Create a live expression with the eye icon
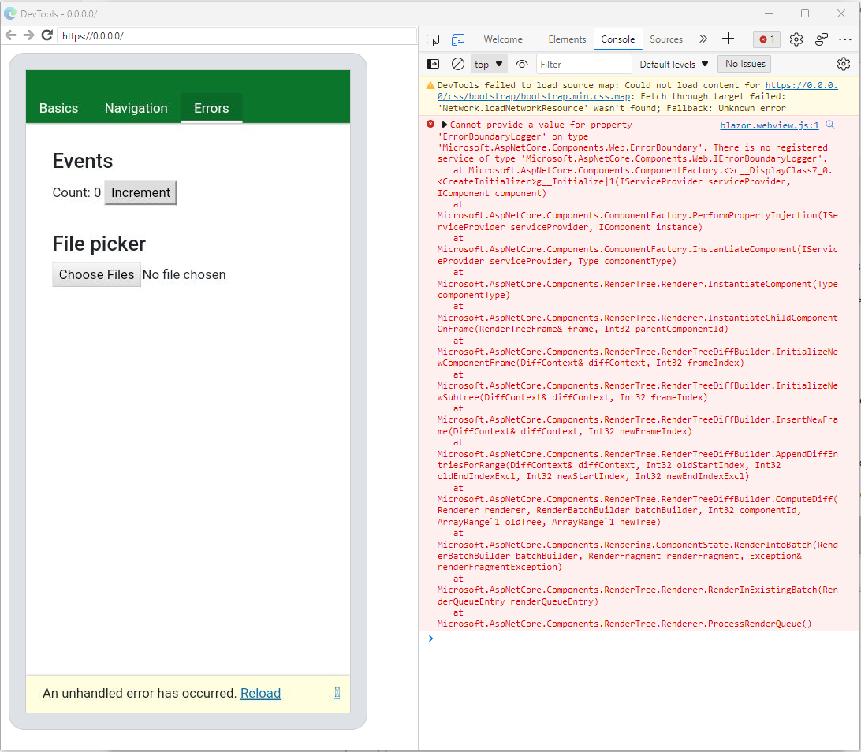This screenshot has width=861, height=752. [520, 64]
